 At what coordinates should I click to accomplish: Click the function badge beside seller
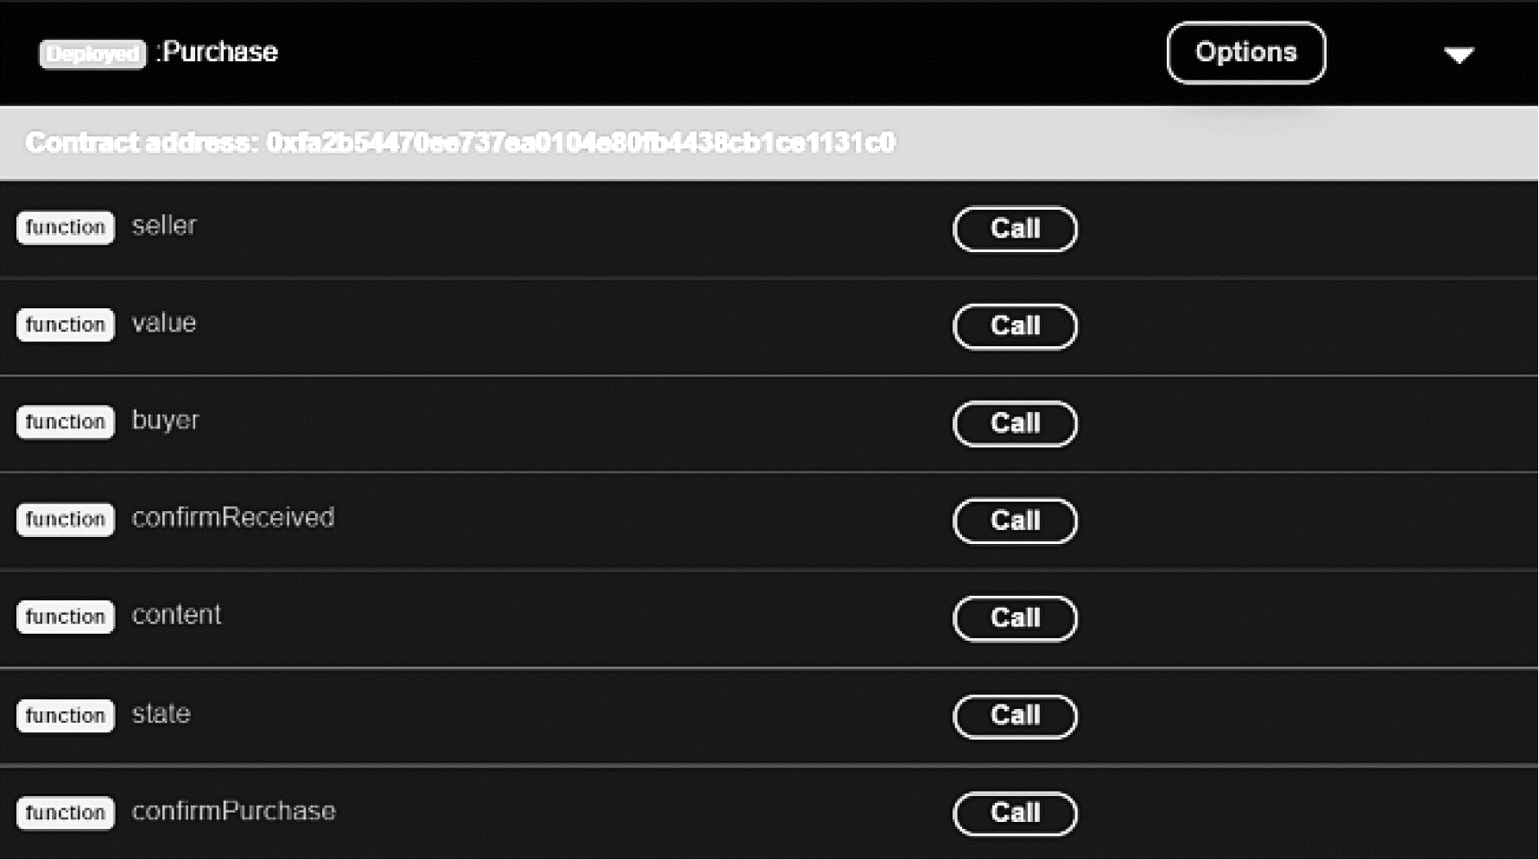point(66,228)
